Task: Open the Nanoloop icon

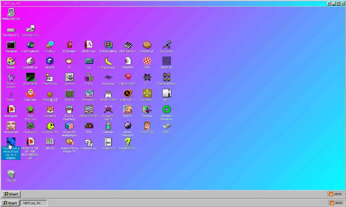Action: coord(108,77)
